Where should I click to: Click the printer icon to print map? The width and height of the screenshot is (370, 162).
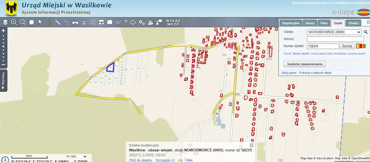(x=75, y=22)
